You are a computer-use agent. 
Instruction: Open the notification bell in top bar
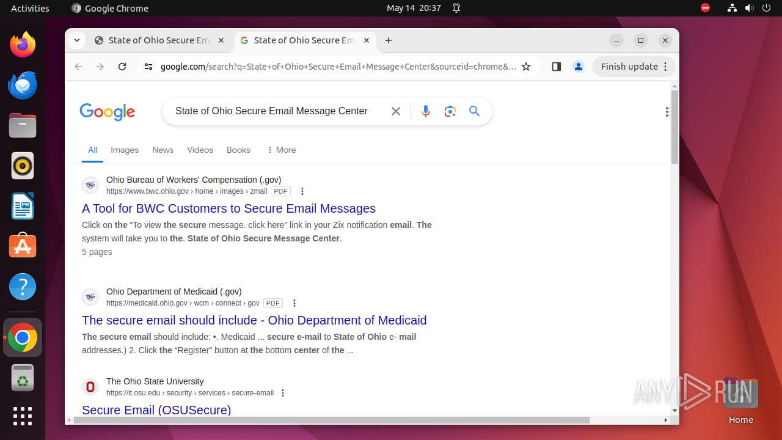pyautogui.click(x=456, y=8)
